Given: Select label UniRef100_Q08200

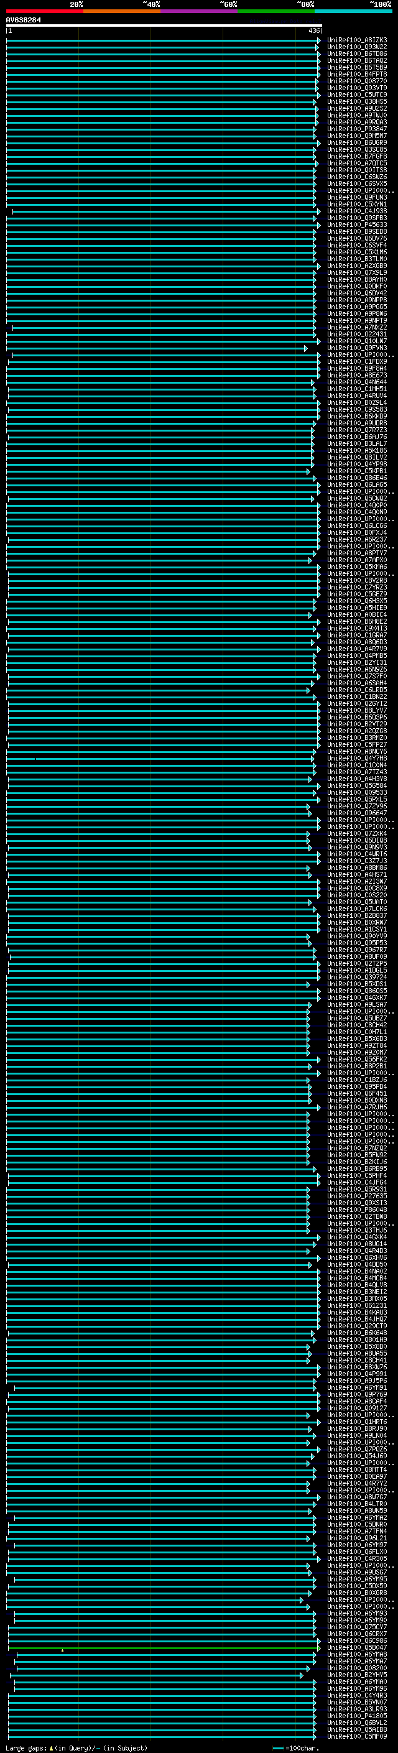Looking at the screenshot, I should tap(357, 1667).
